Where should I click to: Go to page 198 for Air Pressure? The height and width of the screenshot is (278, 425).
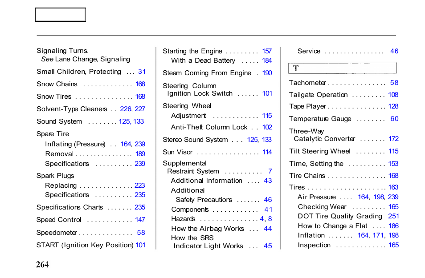[x=379, y=197]
